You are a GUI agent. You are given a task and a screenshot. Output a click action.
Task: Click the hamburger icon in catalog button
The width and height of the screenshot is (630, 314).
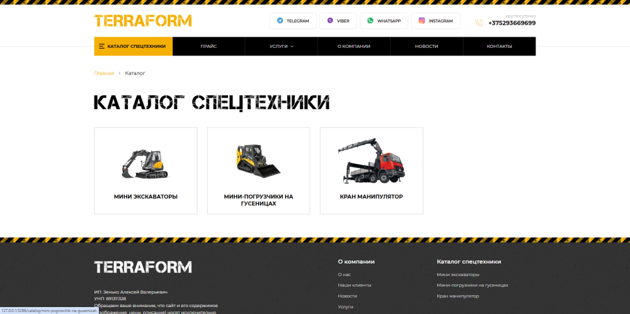click(x=101, y=46)
